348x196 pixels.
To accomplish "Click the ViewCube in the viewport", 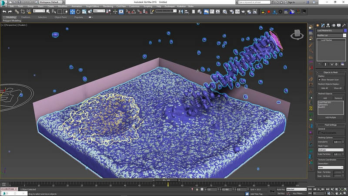I will [297, 34].
